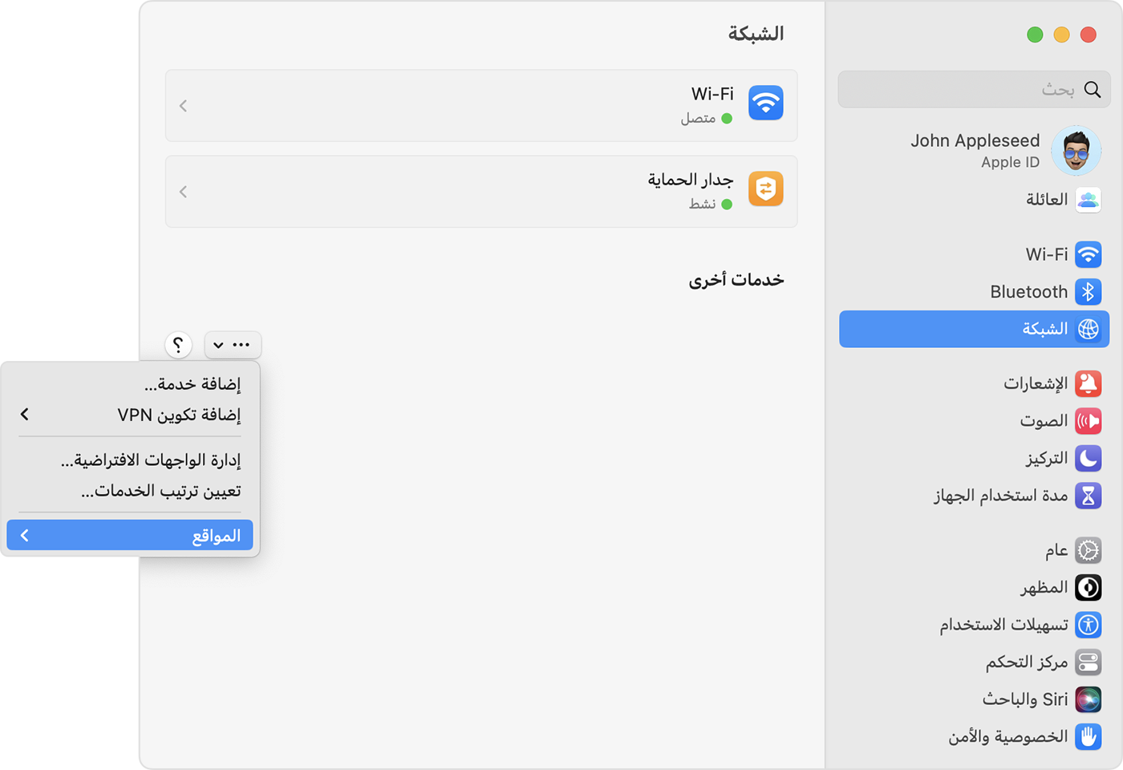
Task: Open Screen Time hourglass icon
Action: click(x=1088, y=496)
